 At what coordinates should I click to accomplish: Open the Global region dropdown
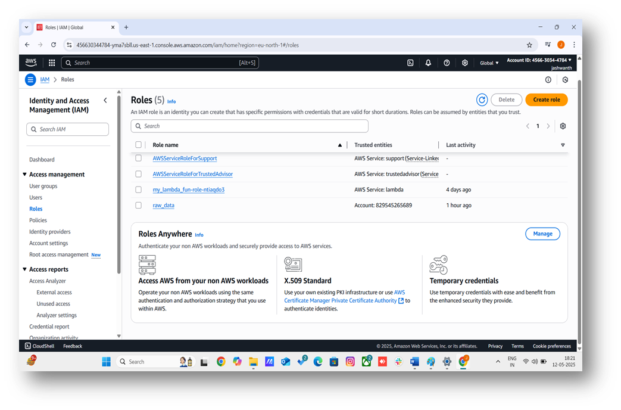tap(489, 63)
